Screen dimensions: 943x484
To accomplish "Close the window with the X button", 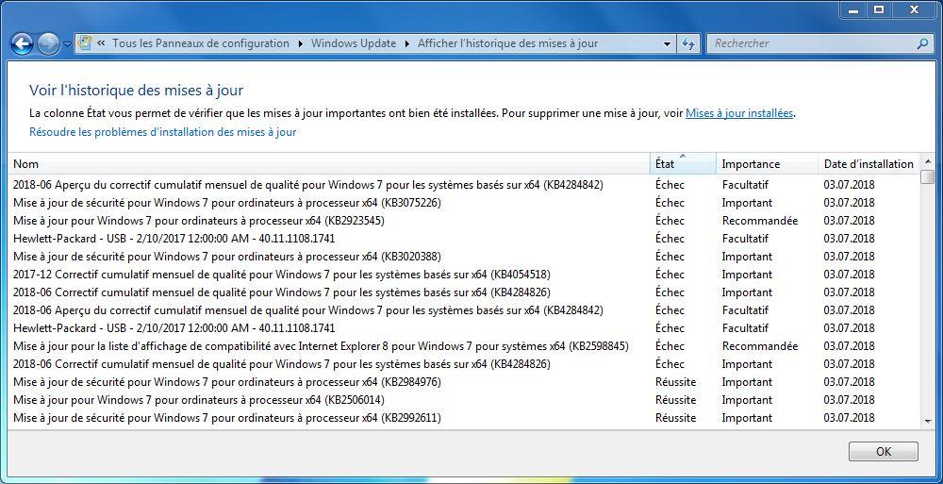I will pos(914,9).
